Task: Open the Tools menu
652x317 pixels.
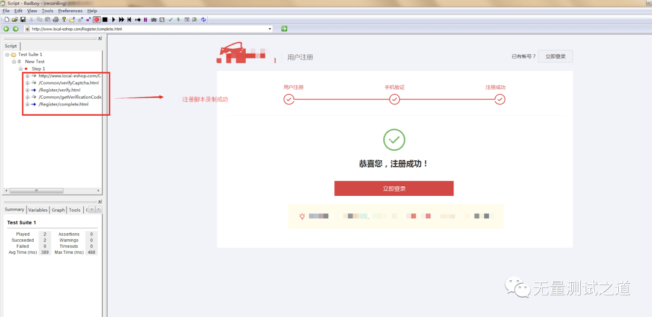Action: (48, 11)
